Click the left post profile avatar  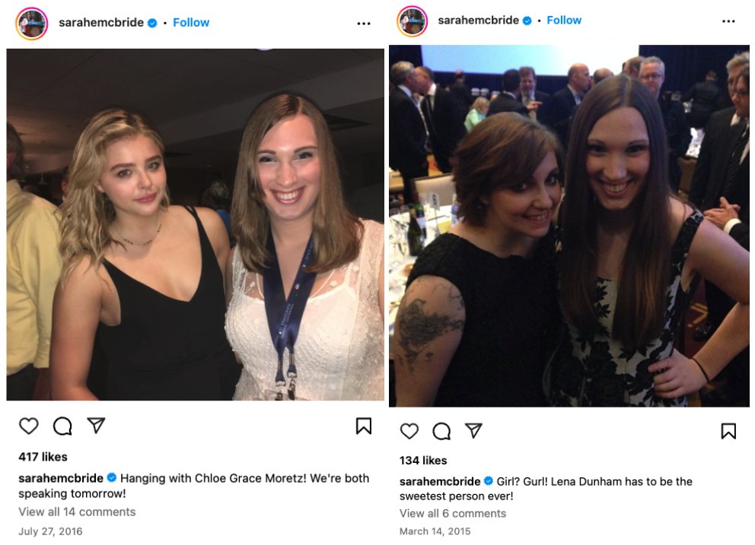coord(32,23)
